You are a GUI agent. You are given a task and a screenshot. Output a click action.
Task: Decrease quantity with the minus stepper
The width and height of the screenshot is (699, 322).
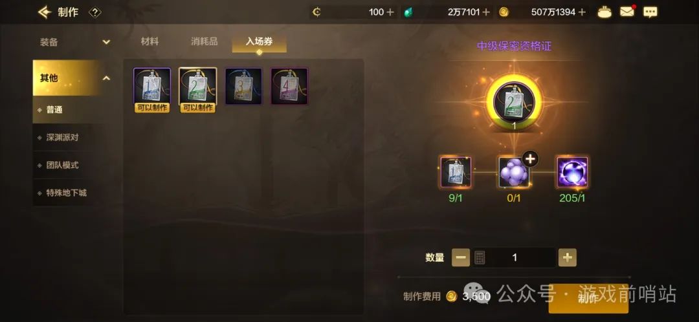pos(461,257)
